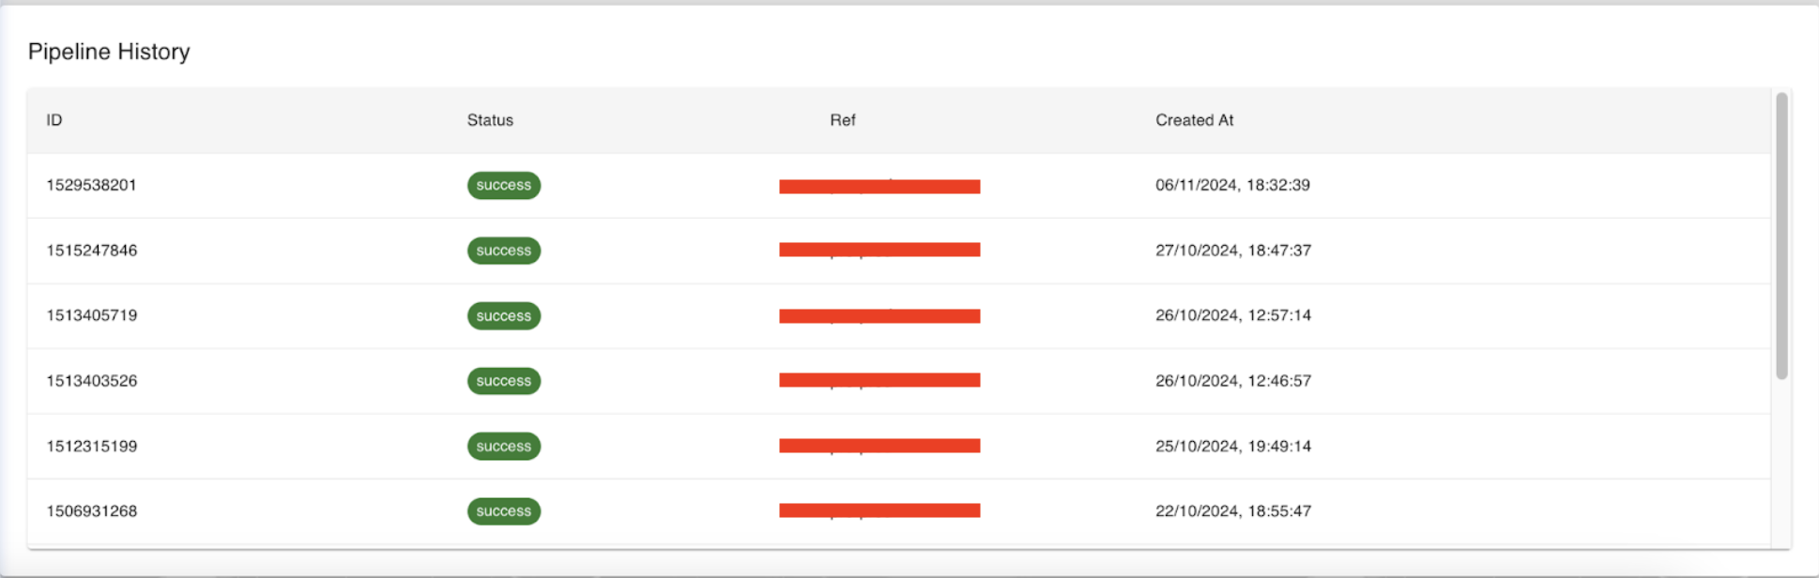Click the Status column header

point(490,120)
